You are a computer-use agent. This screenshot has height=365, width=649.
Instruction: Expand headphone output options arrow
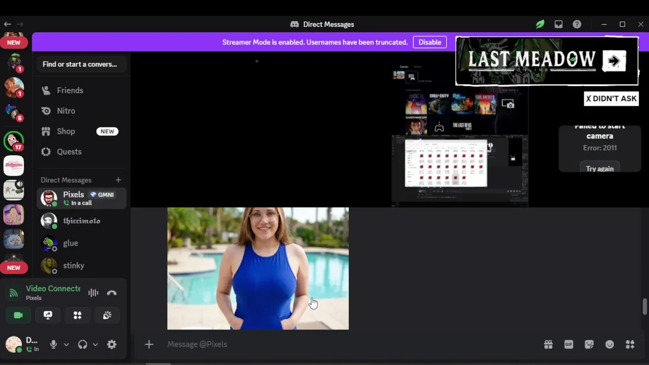tap(95, 345)
